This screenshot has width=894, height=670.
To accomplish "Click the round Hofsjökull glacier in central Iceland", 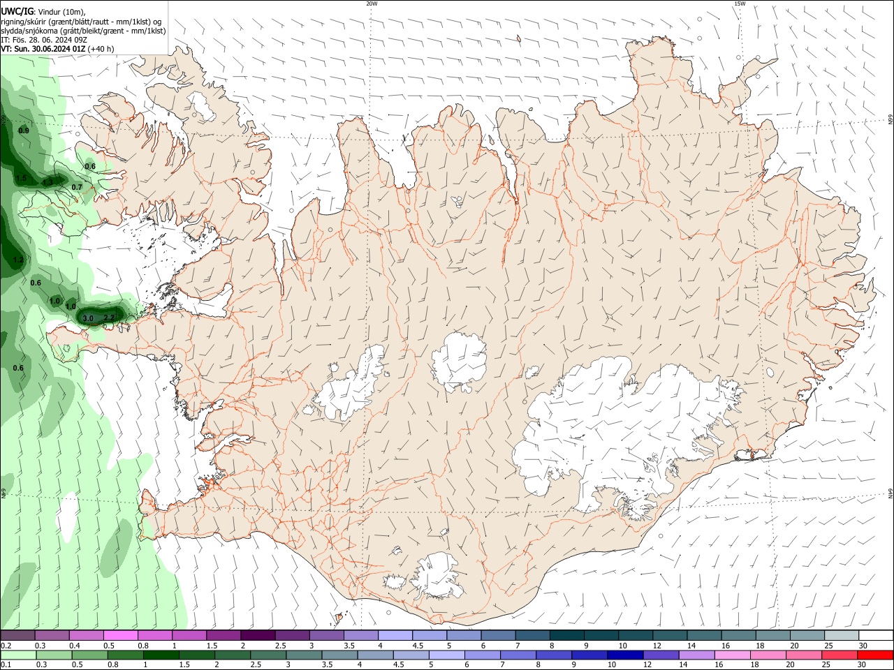I will pyautogui.click(x=459, y=362).
